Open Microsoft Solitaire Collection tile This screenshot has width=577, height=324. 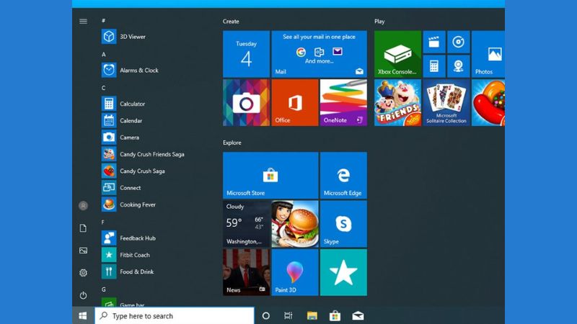coord(446,102)
